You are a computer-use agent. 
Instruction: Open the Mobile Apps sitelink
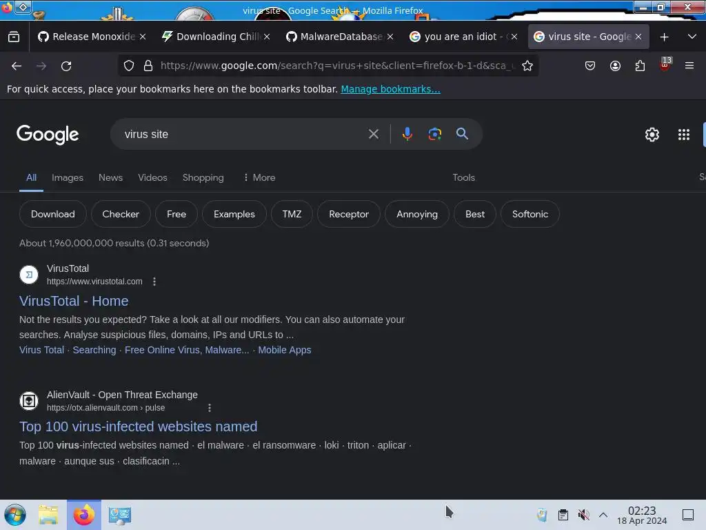pos(285,350)
